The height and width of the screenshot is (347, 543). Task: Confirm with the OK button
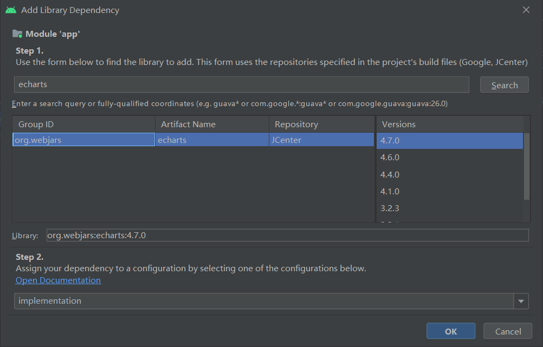pos(450,331)
